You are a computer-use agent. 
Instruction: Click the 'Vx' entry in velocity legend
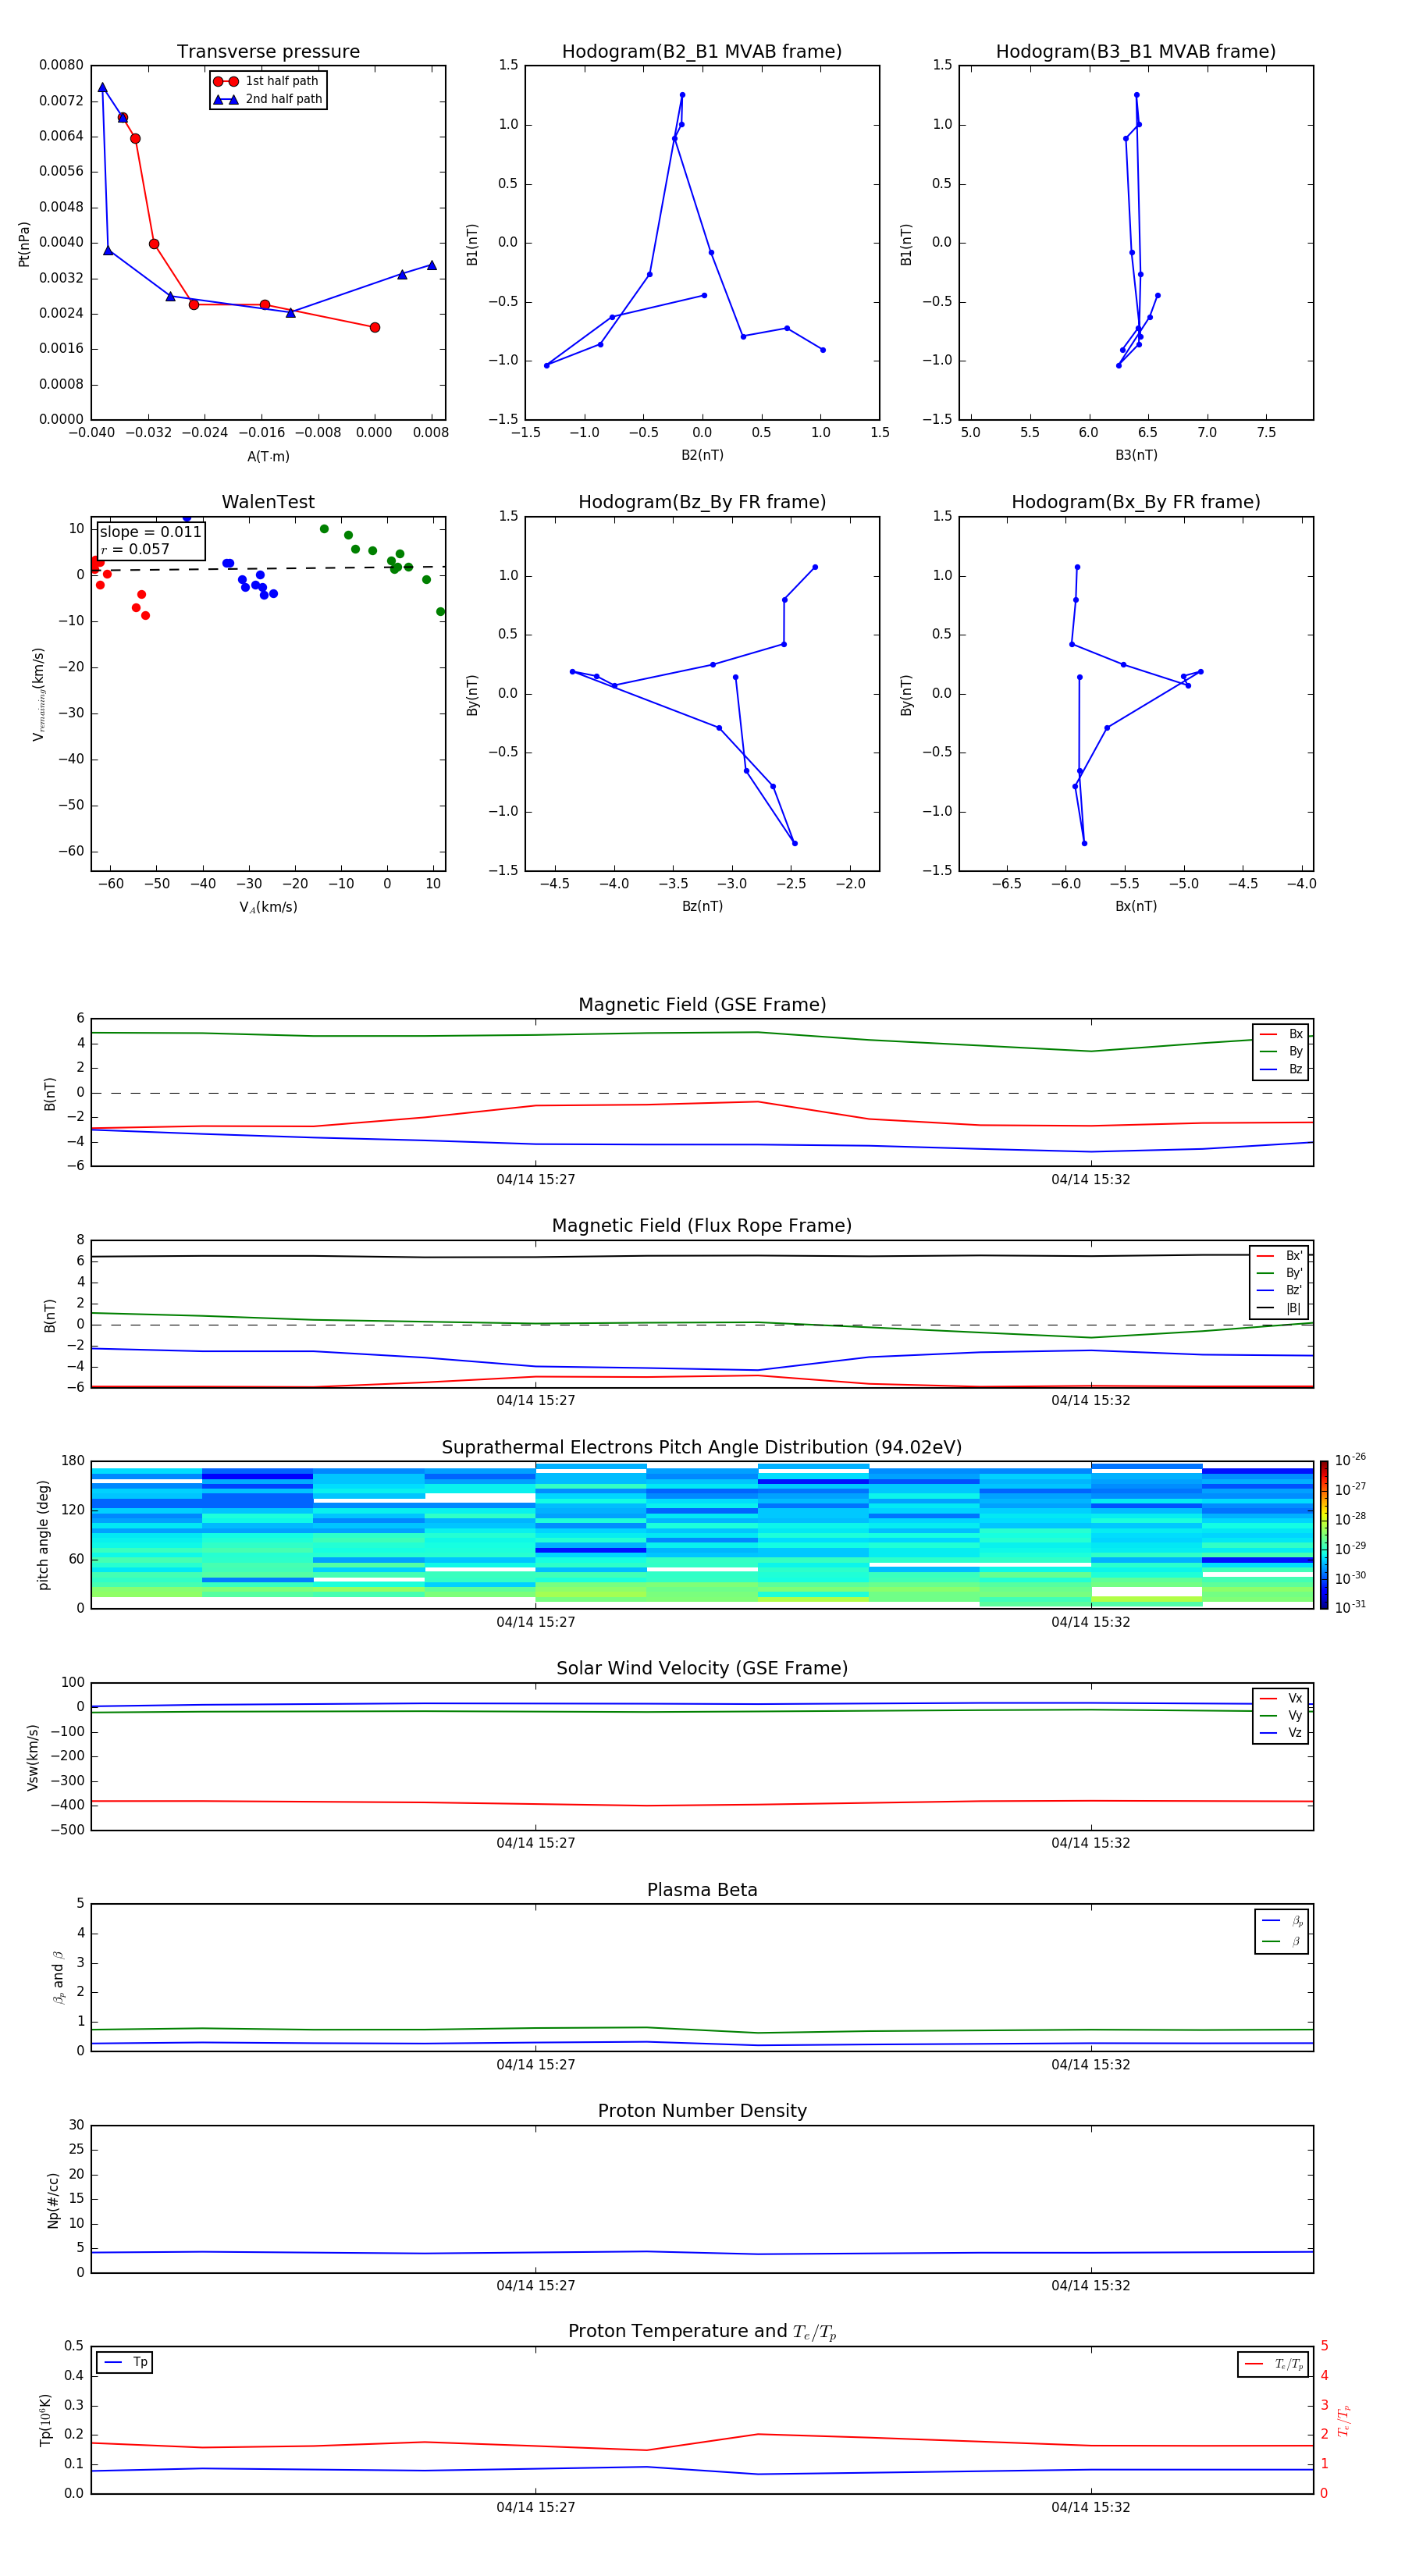point(1281,1698)
